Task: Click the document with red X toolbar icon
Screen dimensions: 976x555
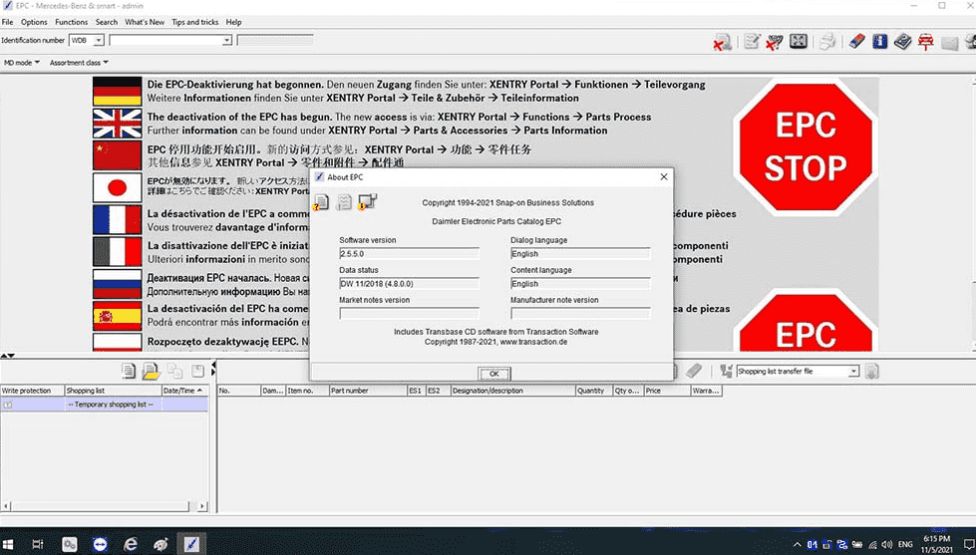Action: (x=722, y=42)
